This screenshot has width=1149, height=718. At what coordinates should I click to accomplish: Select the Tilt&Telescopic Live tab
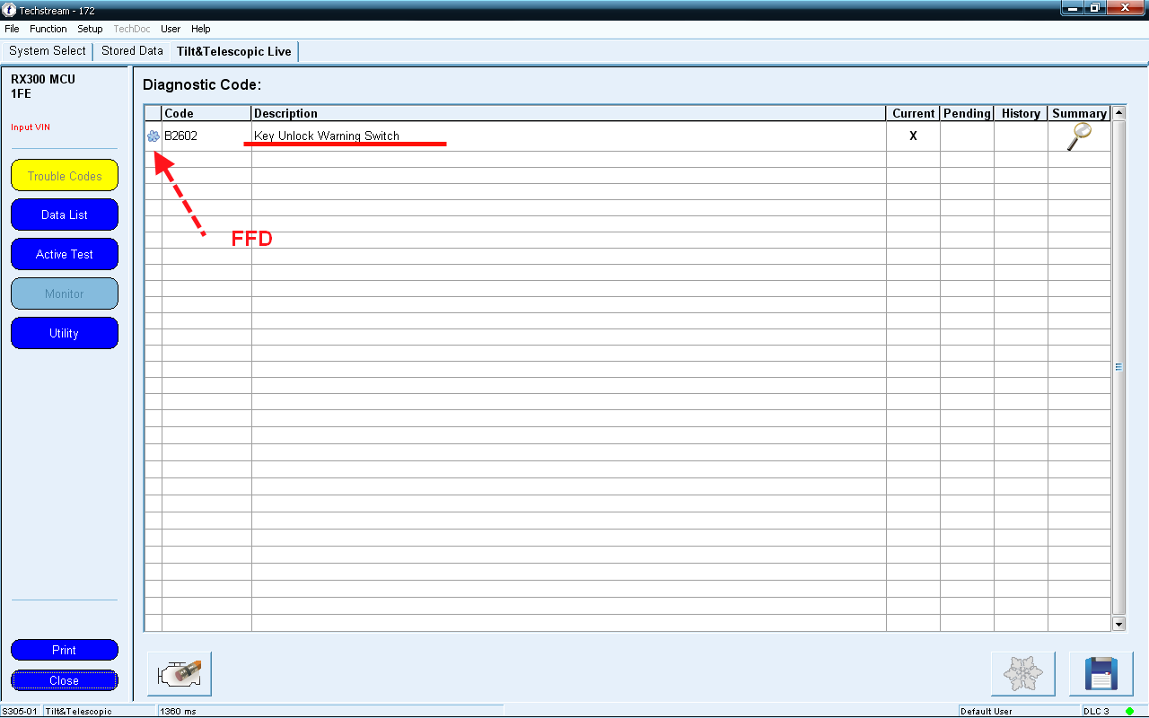pos(233,51)
